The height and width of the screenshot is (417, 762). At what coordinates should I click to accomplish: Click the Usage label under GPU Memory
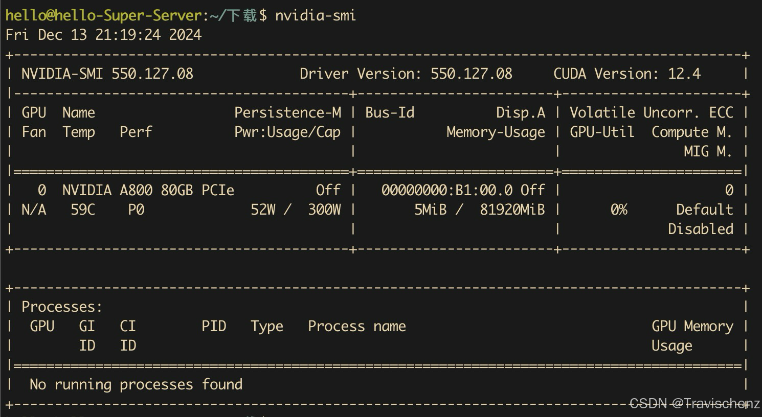click(672, 346)
